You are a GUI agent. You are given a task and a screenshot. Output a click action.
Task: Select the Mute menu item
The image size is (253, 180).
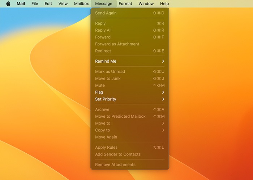(130, 85)
